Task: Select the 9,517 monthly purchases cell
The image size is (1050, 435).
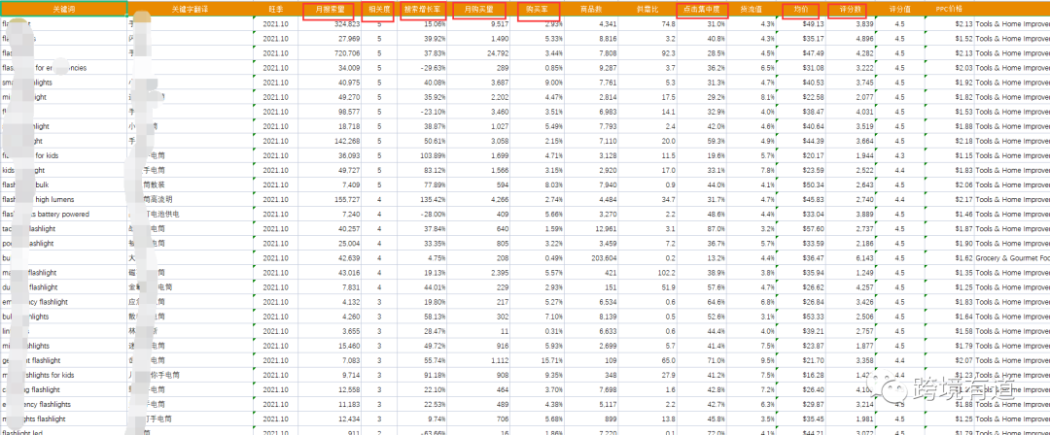Action: (480, 24)
